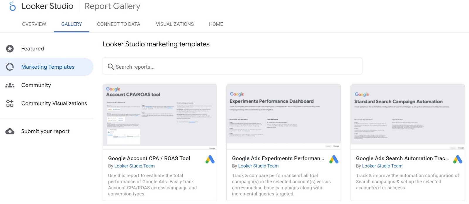Click the Marketing Templates circle icon

pyautogui.click(x=10, y=67)
